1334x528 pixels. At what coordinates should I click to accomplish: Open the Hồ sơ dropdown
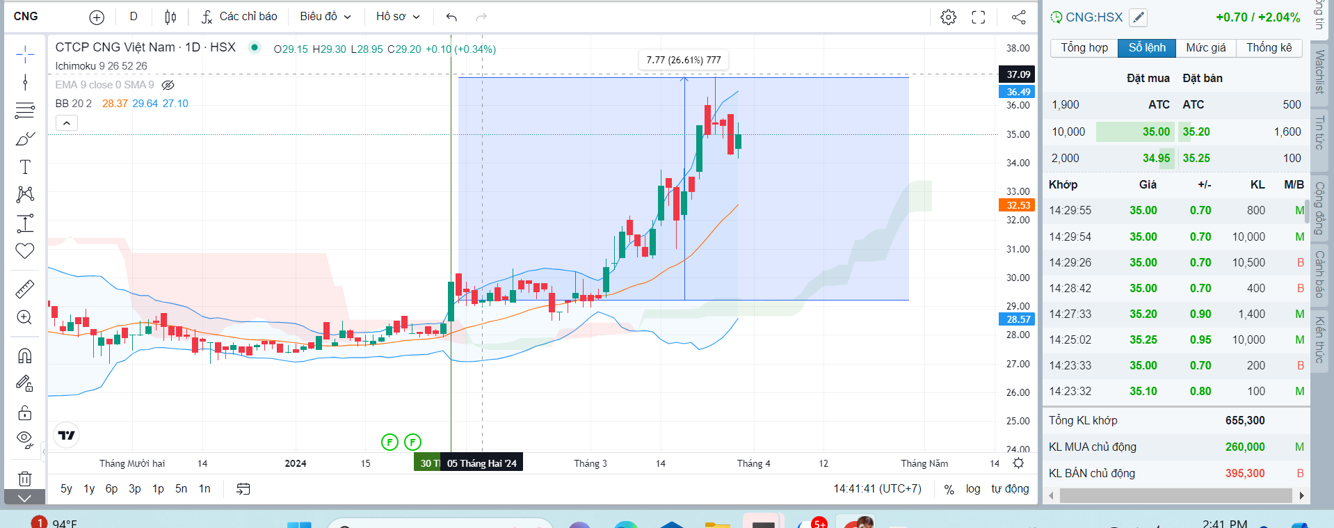point(398,16)
